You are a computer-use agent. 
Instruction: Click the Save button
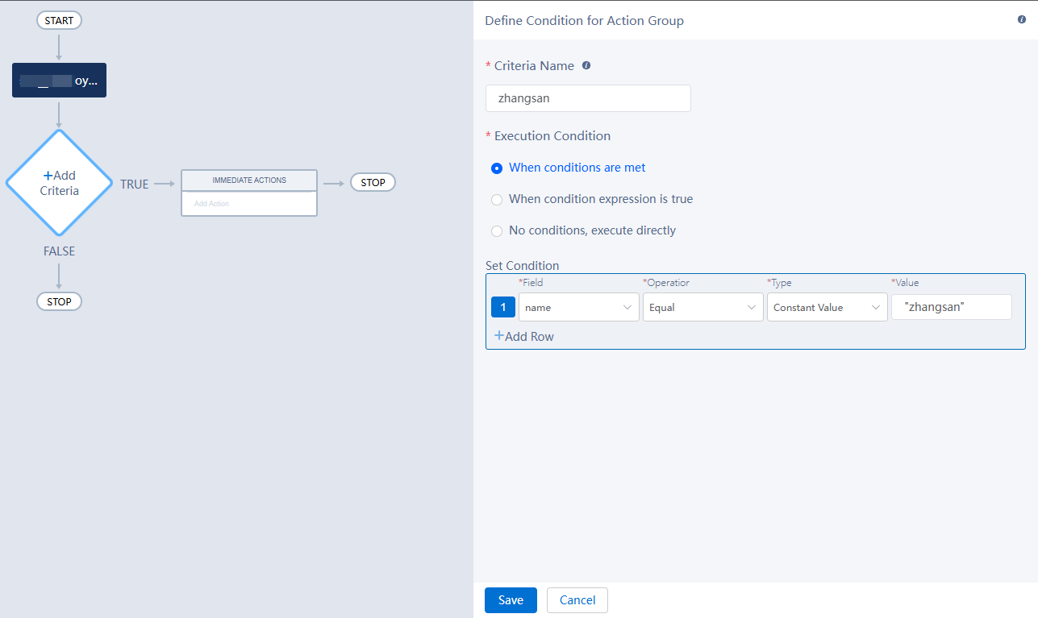(x=511, y=600)
